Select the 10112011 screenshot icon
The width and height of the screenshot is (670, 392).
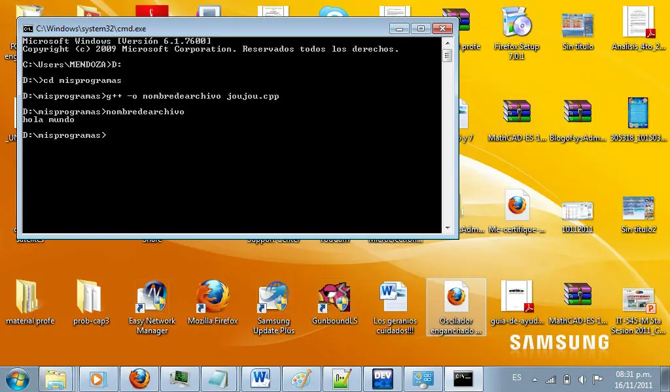click(577, 217)
